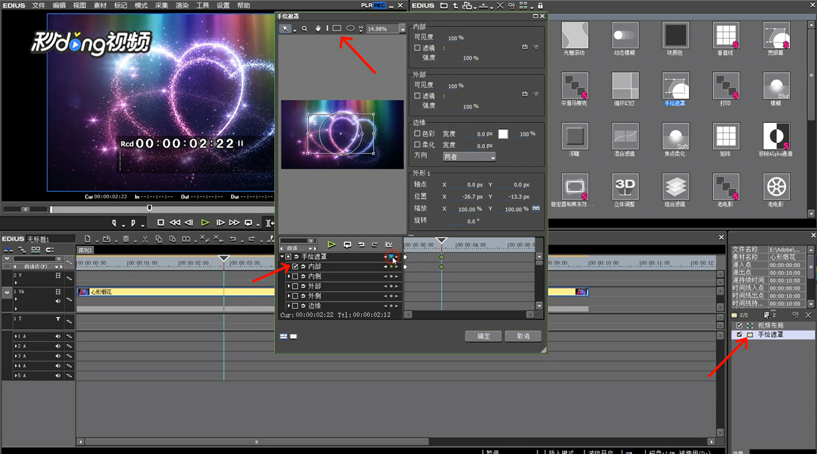Pick the hand pan tool in mask window

318,29
